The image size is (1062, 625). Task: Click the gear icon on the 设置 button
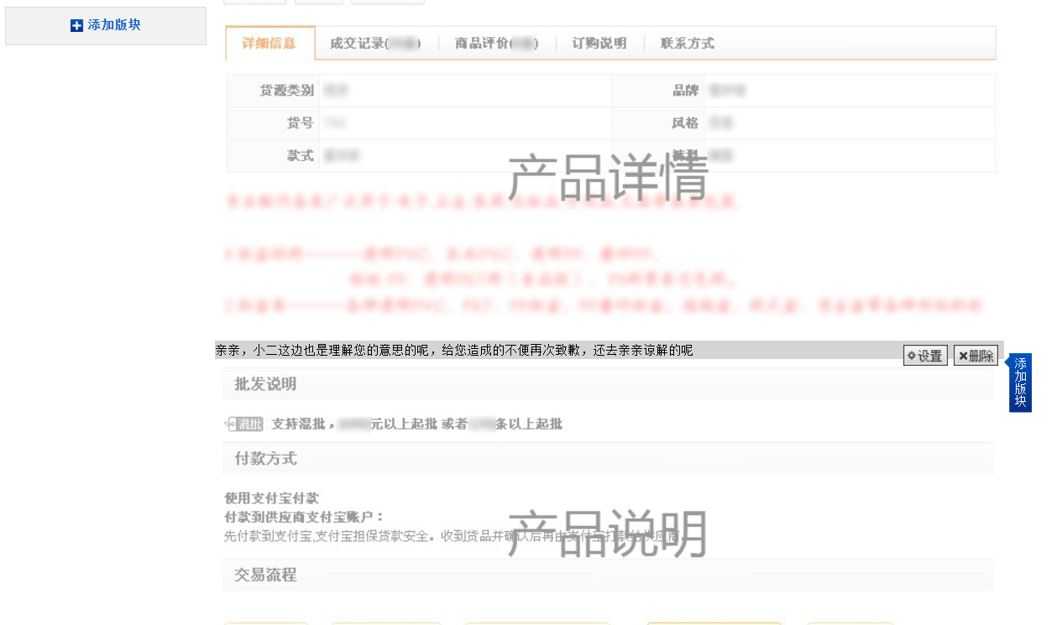(x=912, y=355)
